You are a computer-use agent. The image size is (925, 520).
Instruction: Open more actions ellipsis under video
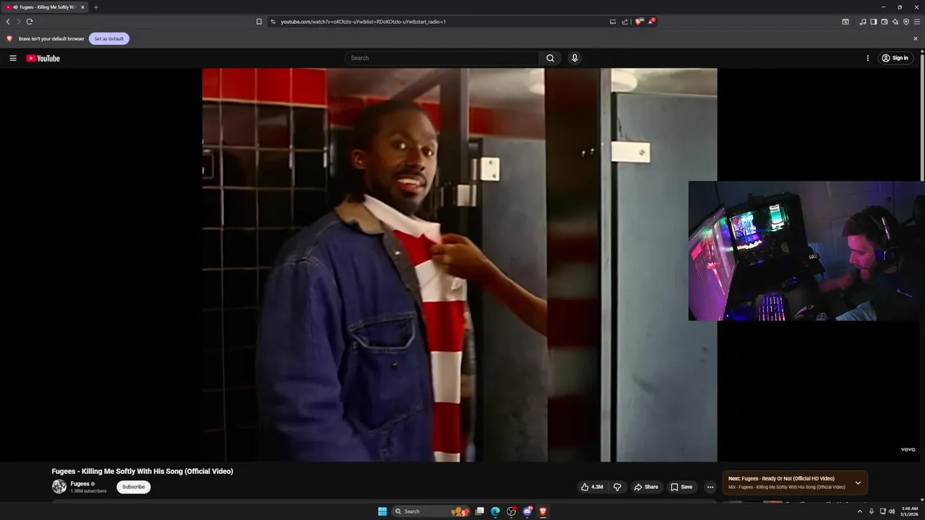pos(710,487)
